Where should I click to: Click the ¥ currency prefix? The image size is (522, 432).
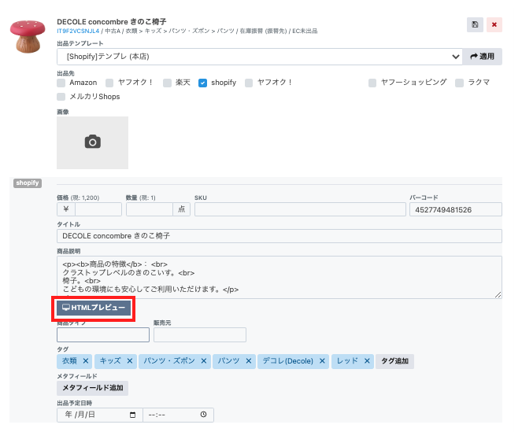coord(66,209)
